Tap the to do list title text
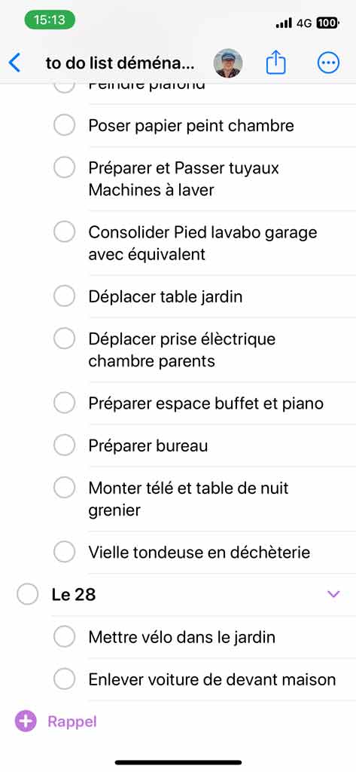 (x=120, y=63)
